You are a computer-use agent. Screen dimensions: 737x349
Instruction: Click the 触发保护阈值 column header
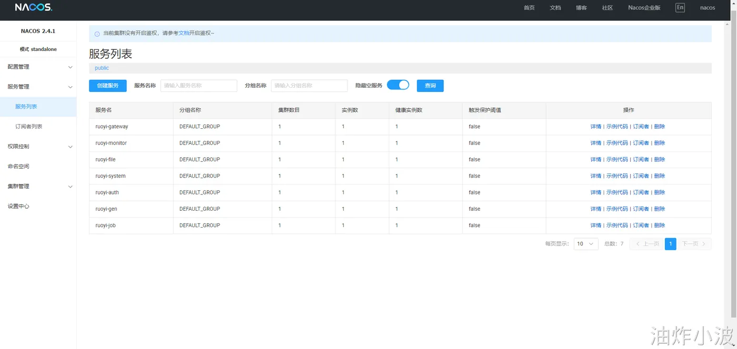coord(504,110)
